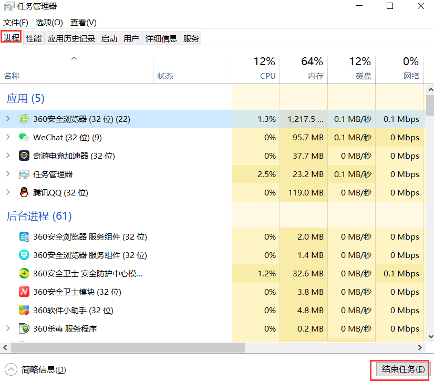Viewport: 434px width, 382px height.
Task: Select the 360安全卫士模块 (32 位) row name
Action: [77, 292]
